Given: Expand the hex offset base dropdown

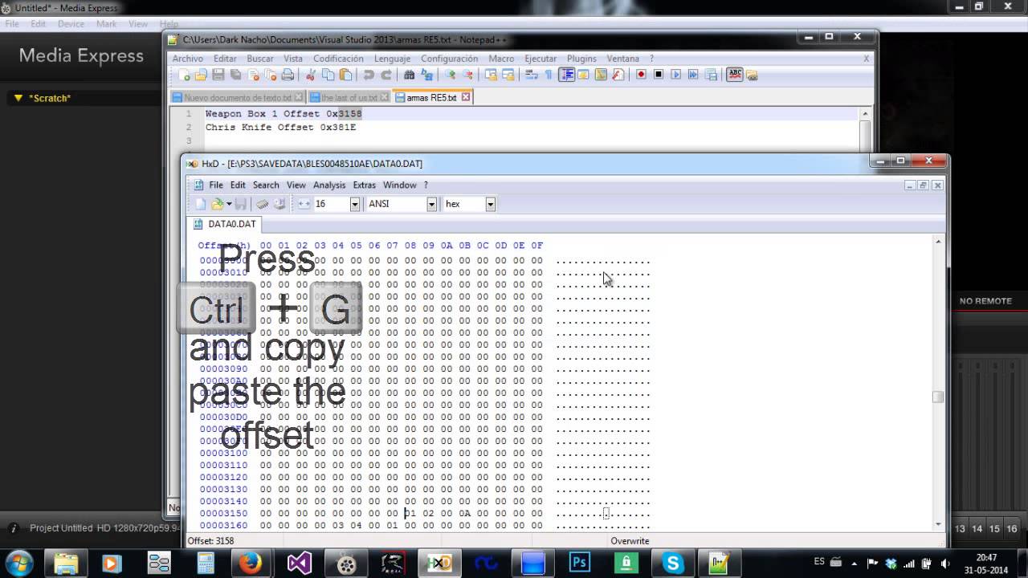Looking at the screenshot, I should pos(490,204).
